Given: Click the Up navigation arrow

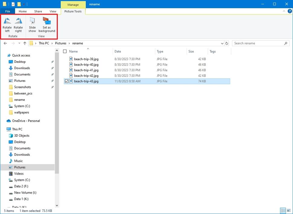Looking at the screenshot, I should coord(24,43).
